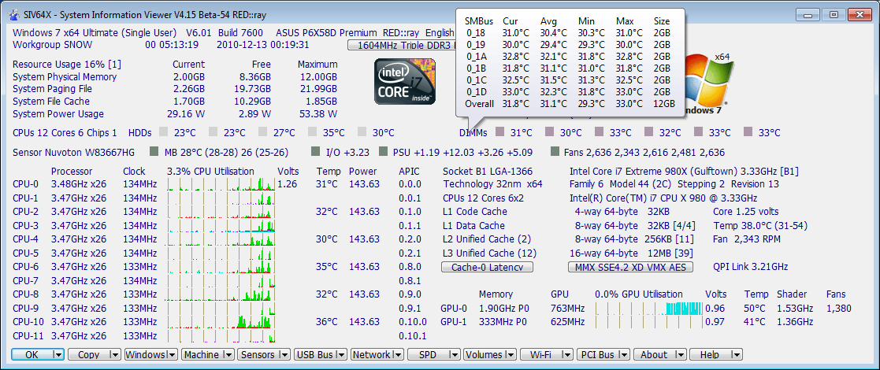Click the 'System Power Usage' label
This screenshot has height=370, width=880.
[58, 114]
